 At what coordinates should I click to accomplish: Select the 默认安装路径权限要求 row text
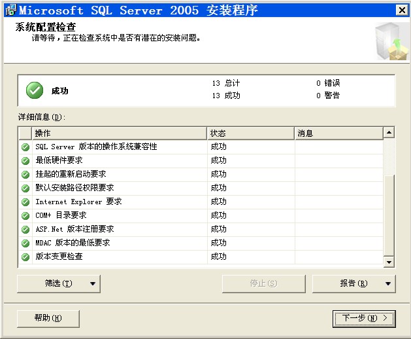click(x=74, y=188)
